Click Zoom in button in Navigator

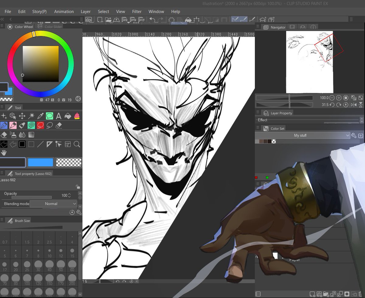point(339,98)
